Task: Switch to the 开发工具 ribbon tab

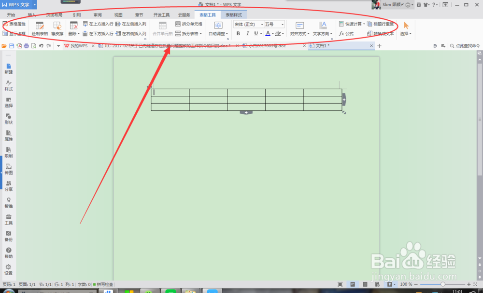Action: coord(161,15)
